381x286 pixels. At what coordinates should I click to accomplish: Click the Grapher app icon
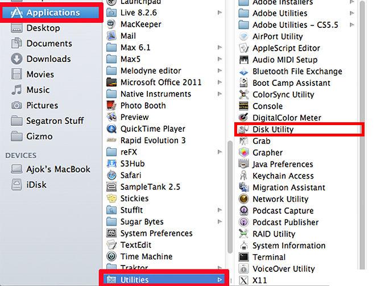coord(243,152)
